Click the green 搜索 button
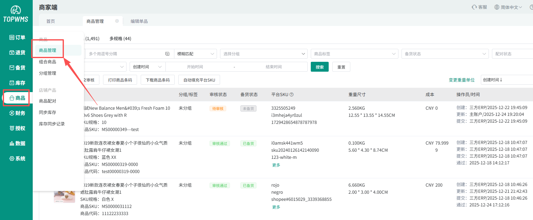 319,67
